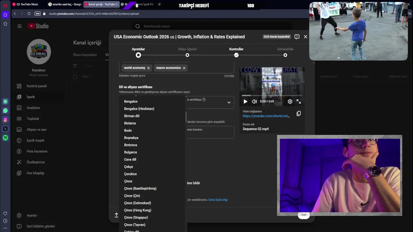Open Instagram in Opera sidebar
The width and height of the screenshot is (413, 232).
point(5,120)
